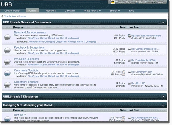This screenshot has height=125, width=172.
Task: Click the post icon beside CampingPA.com
Action: 130,72
